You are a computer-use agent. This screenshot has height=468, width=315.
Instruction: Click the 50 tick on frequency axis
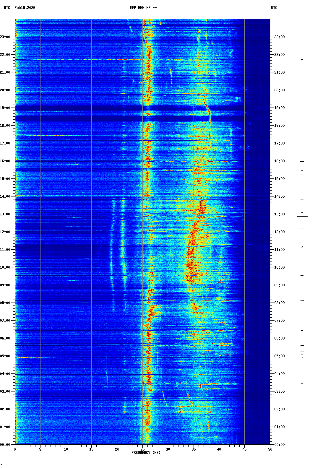pos(270,449)
